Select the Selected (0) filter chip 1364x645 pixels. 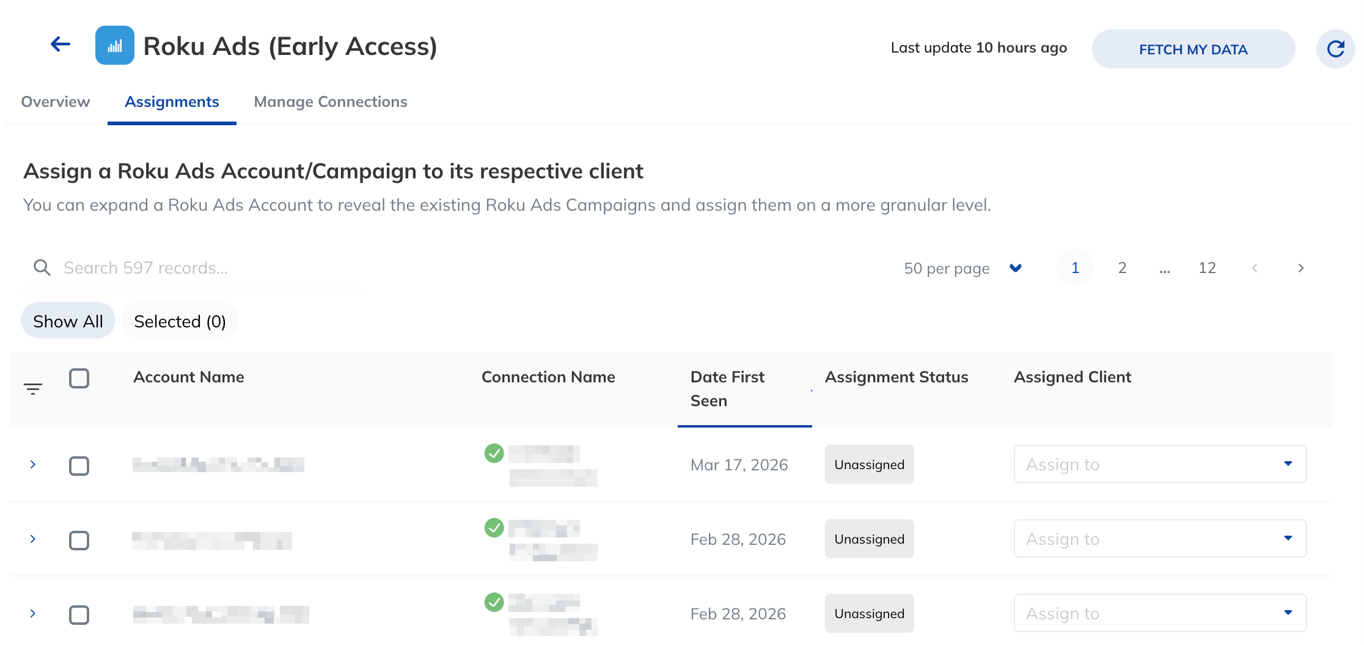[x=180, y=321]
